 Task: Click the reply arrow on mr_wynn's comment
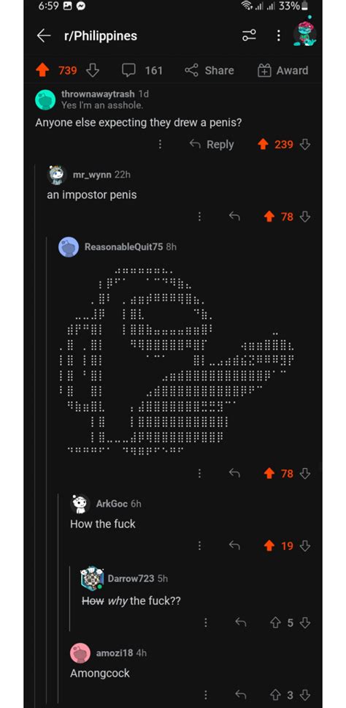click(234, 216)
